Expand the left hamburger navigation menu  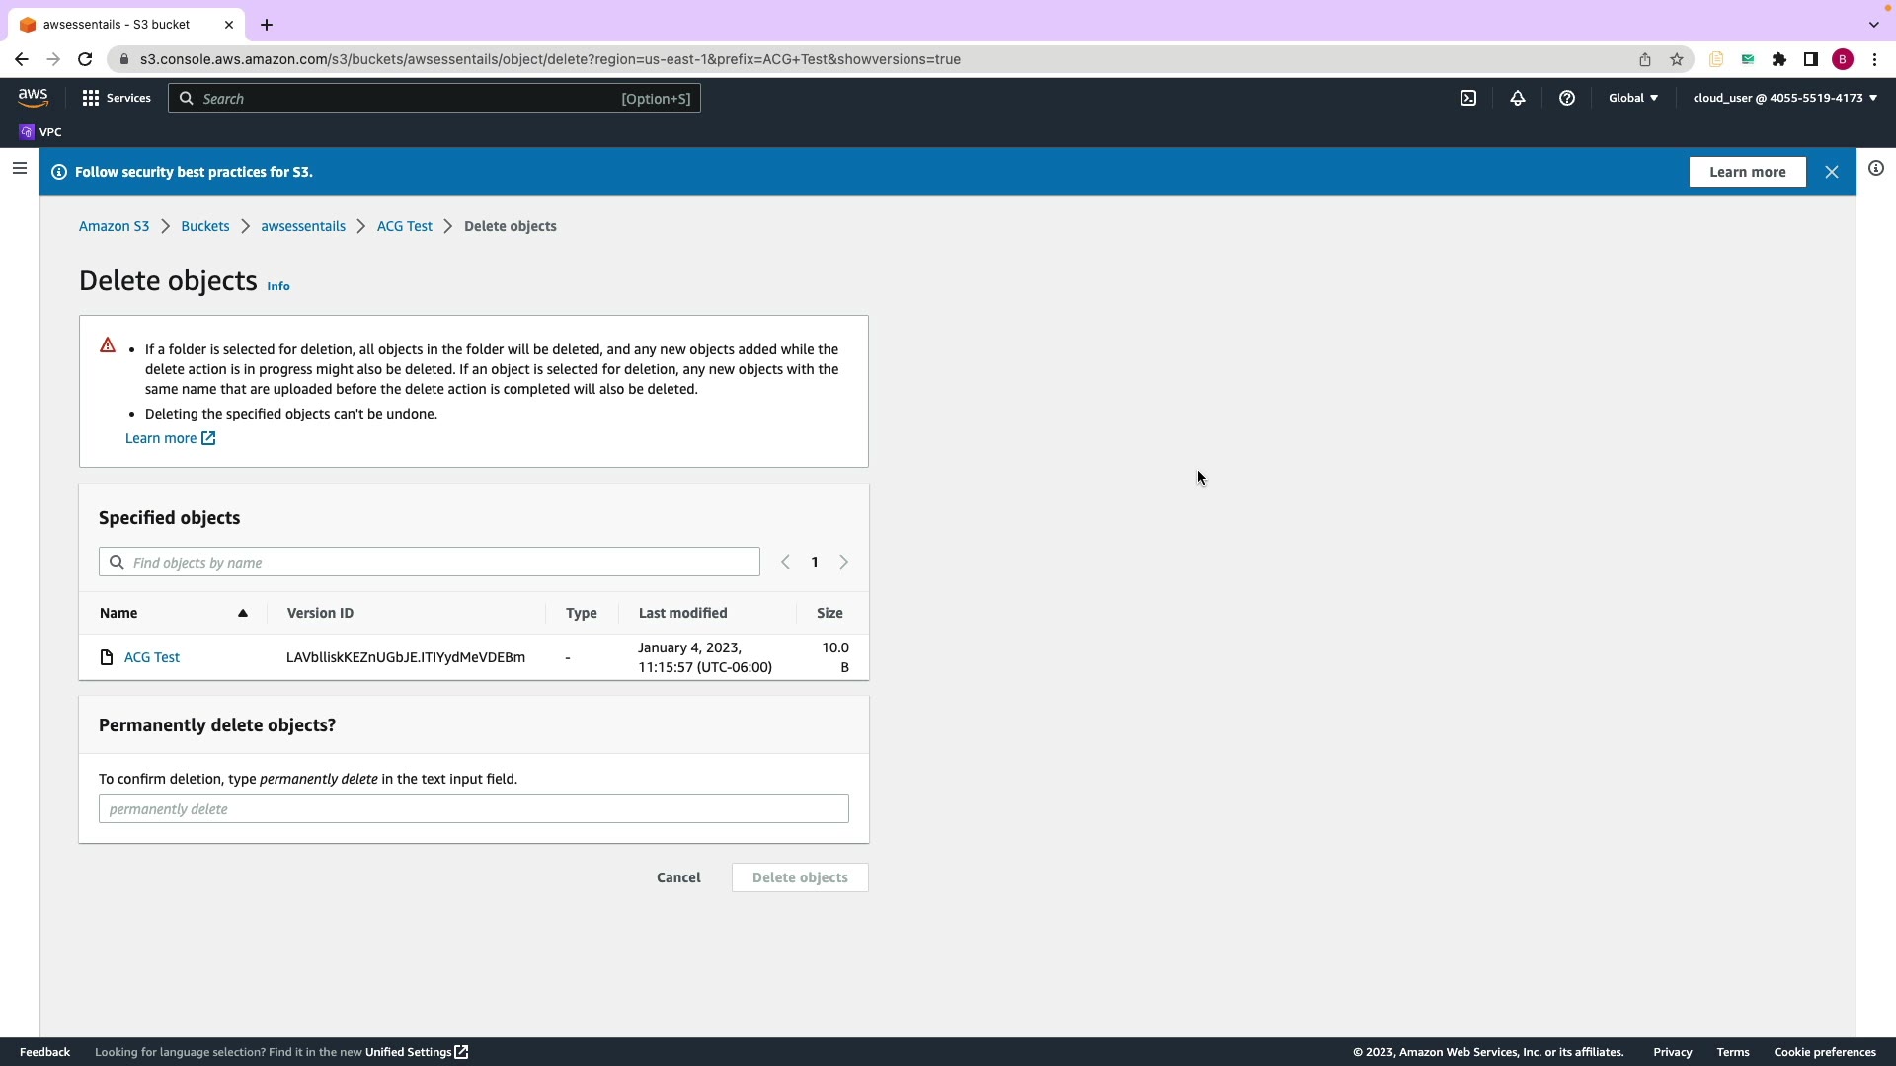pos(19,169)
